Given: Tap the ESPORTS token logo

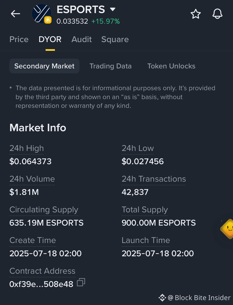Looking at the screenshot, I should tap(42, 14).
